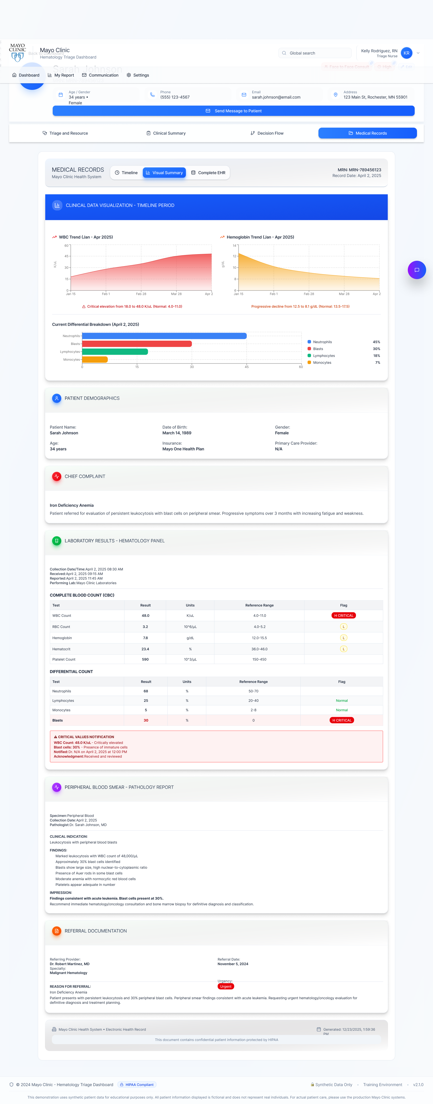Select the Visual Summary view toggle
This screenshot has height=1104, width=433.
coord(164,173)
